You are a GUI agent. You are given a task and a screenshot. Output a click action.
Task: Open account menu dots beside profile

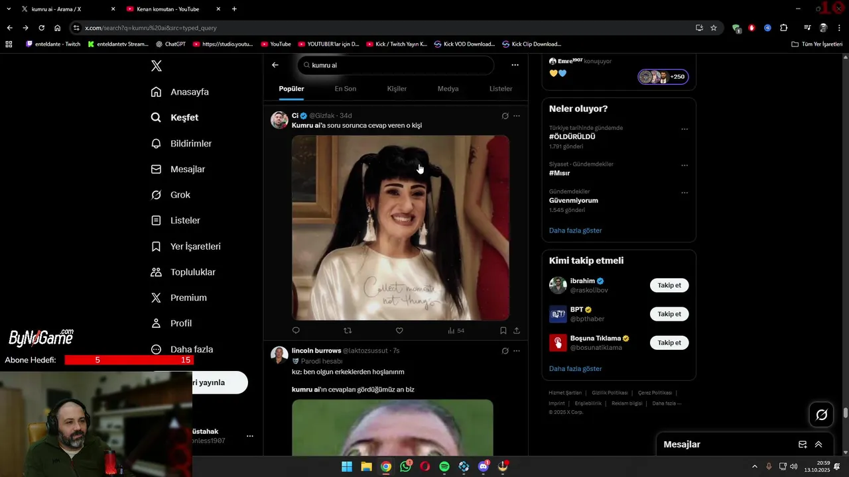(250, 436)
